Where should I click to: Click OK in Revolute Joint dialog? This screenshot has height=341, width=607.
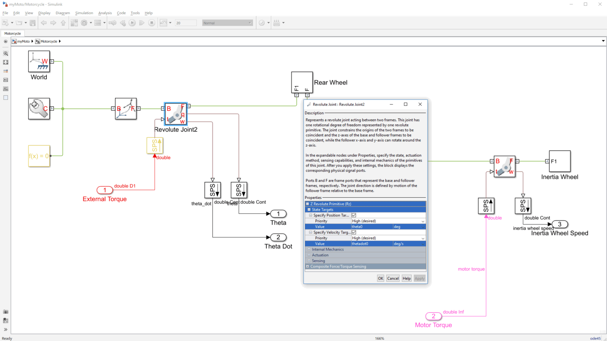point(380,278)
